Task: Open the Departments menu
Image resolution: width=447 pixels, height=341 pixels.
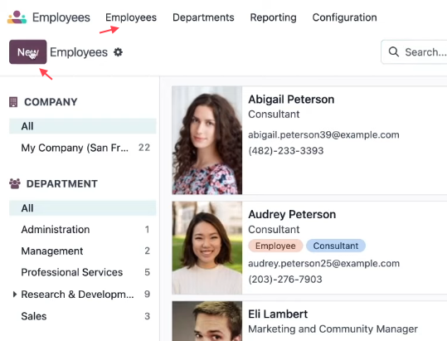Action: click(203, 17)
